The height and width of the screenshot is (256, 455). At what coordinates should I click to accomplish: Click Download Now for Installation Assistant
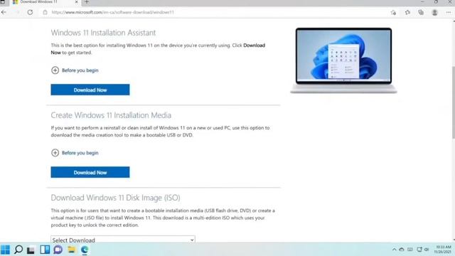90,90
